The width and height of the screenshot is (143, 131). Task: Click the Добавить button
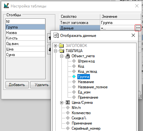pyautogui.click(x=17, y=85)
